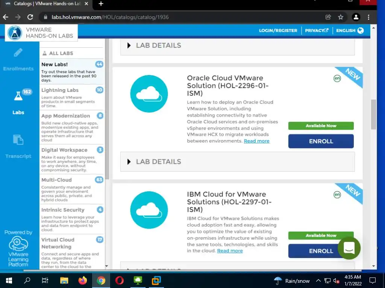This screenshot has height=288, width=385.
Task: Reload the page with refresh icon
Action: [x=30, y=17]
